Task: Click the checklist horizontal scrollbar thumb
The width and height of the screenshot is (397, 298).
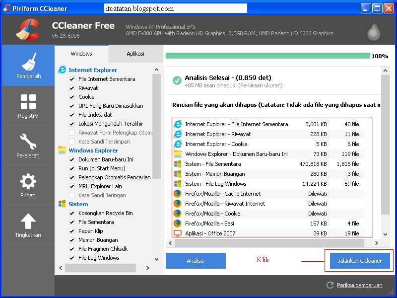Action: pyautogui.click(x=101, y=268)
